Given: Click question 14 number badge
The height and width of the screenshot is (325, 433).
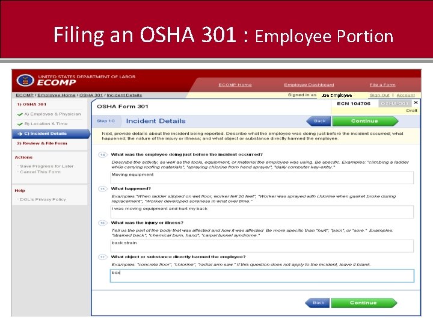Looking at the screenshot, I should coord(103,155).
